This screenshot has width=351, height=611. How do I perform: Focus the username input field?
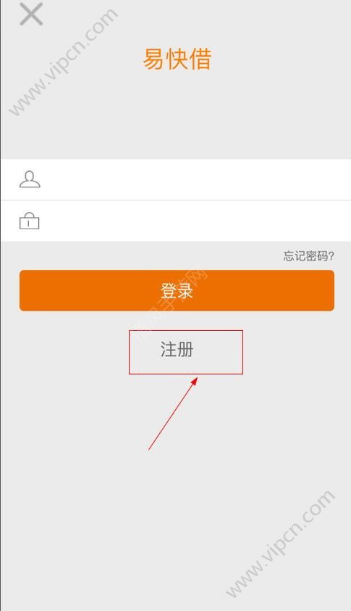[x=176, y=179]
